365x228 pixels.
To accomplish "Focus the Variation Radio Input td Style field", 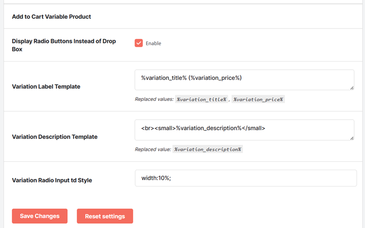I will point(246,178).
